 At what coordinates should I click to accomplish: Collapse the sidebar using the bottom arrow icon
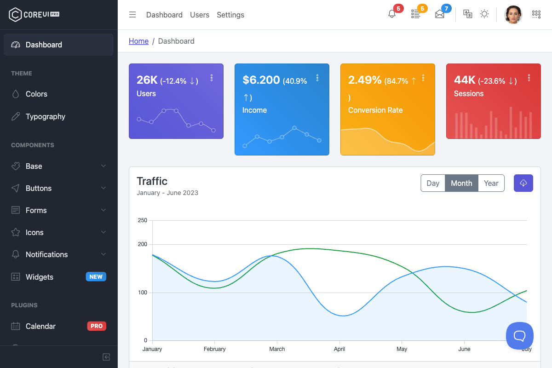point(106,356)
